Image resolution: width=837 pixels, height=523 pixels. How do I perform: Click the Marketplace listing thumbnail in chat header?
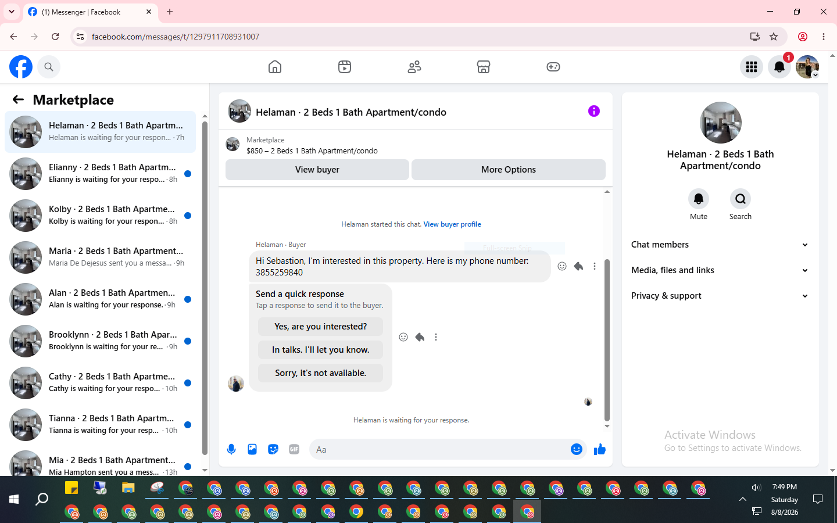pos(233,144)
